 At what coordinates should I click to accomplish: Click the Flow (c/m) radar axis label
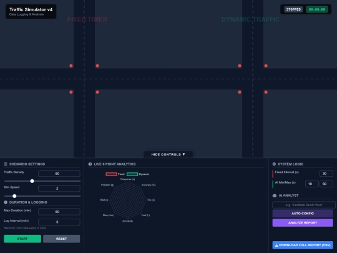point(109,216)
